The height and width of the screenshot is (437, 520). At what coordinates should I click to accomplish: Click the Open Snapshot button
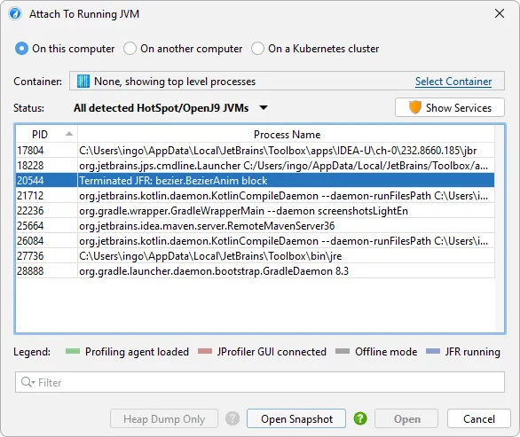point(296,418)
